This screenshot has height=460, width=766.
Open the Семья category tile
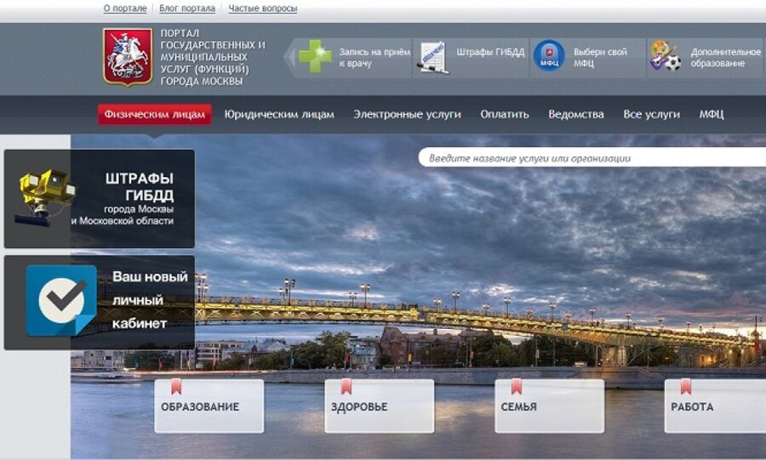pos(549,406)
